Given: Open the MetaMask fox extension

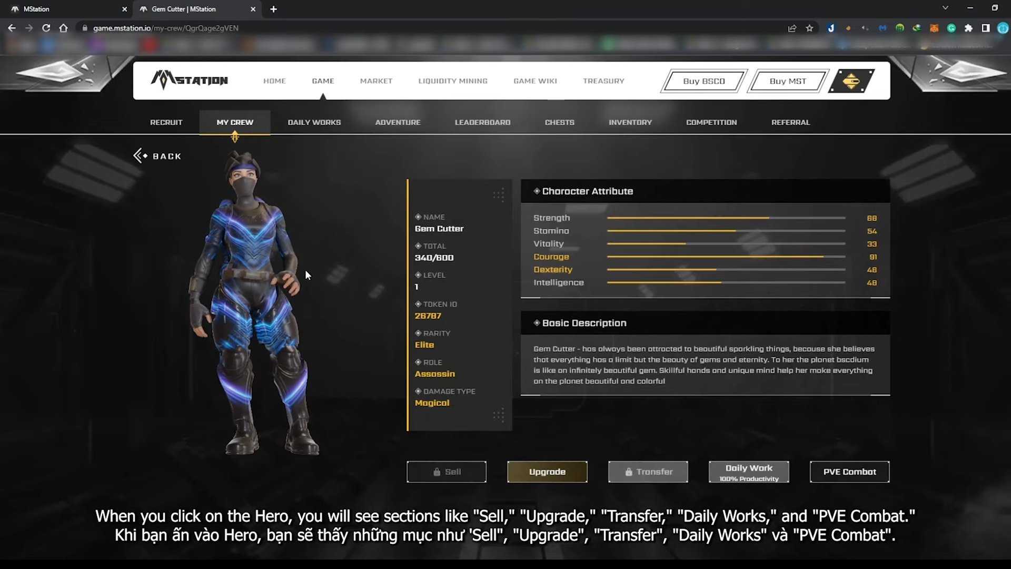Looking at the screenshot, I should [x=934, y=28].
